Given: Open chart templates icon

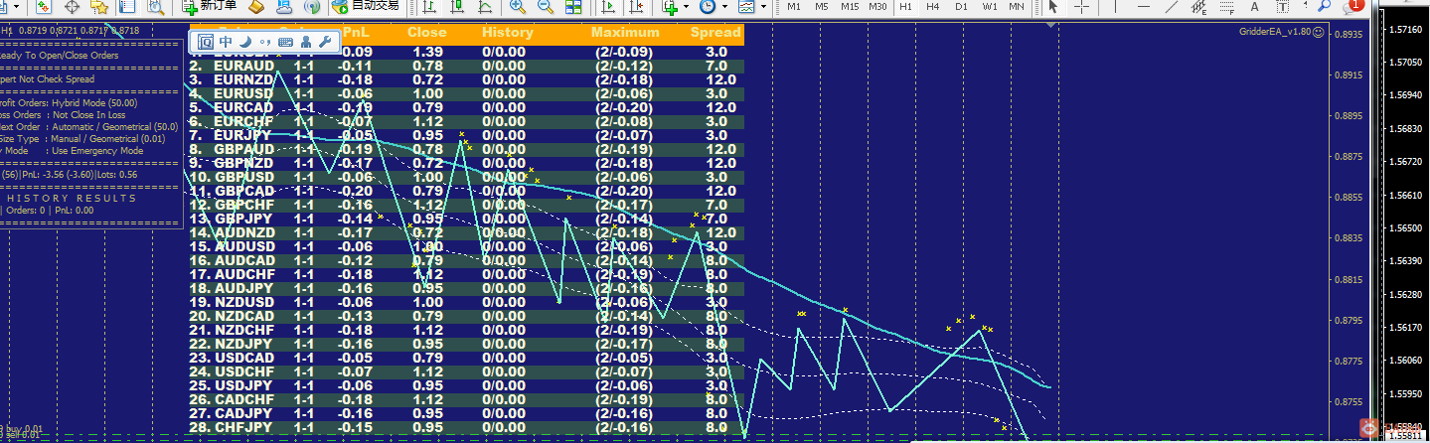Looking at the screenshot, I should (747, 6).
